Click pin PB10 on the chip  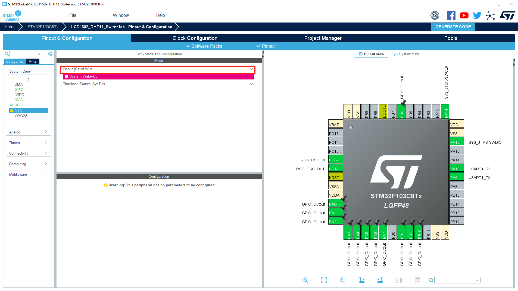click(419, 232)
